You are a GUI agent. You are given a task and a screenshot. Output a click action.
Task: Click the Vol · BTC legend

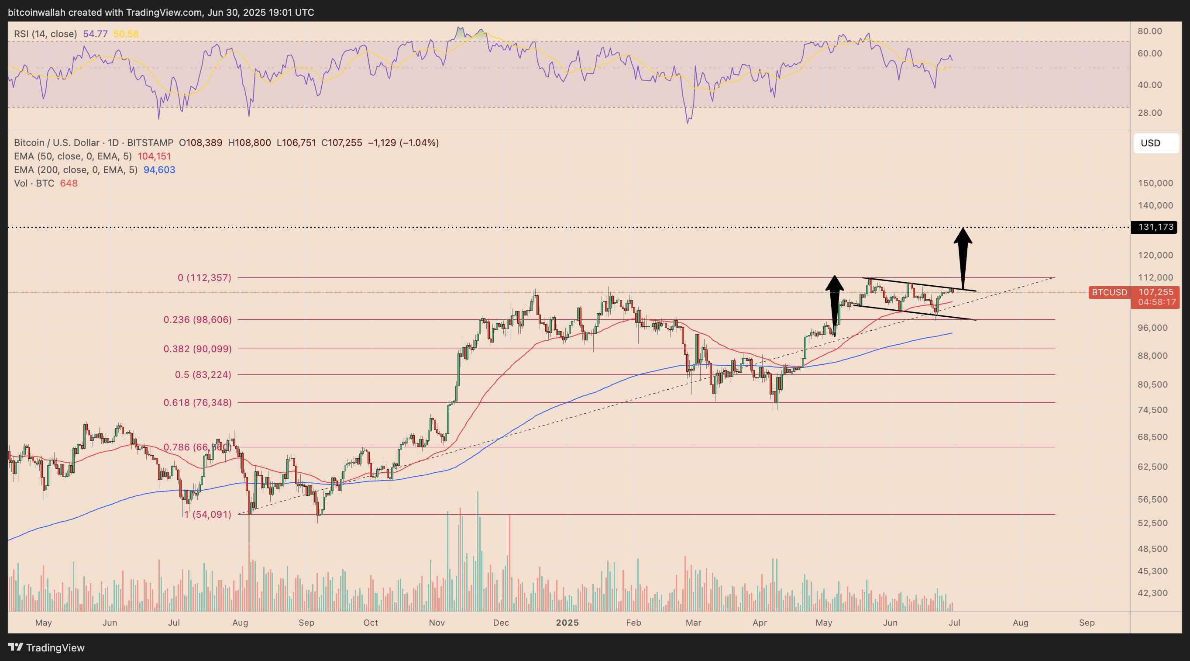pyautogui.click(x=34, y=183)
